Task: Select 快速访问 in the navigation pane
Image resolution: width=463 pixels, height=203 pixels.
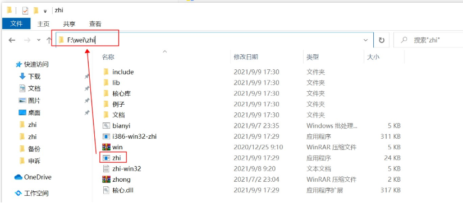Action: click(36, 64)
